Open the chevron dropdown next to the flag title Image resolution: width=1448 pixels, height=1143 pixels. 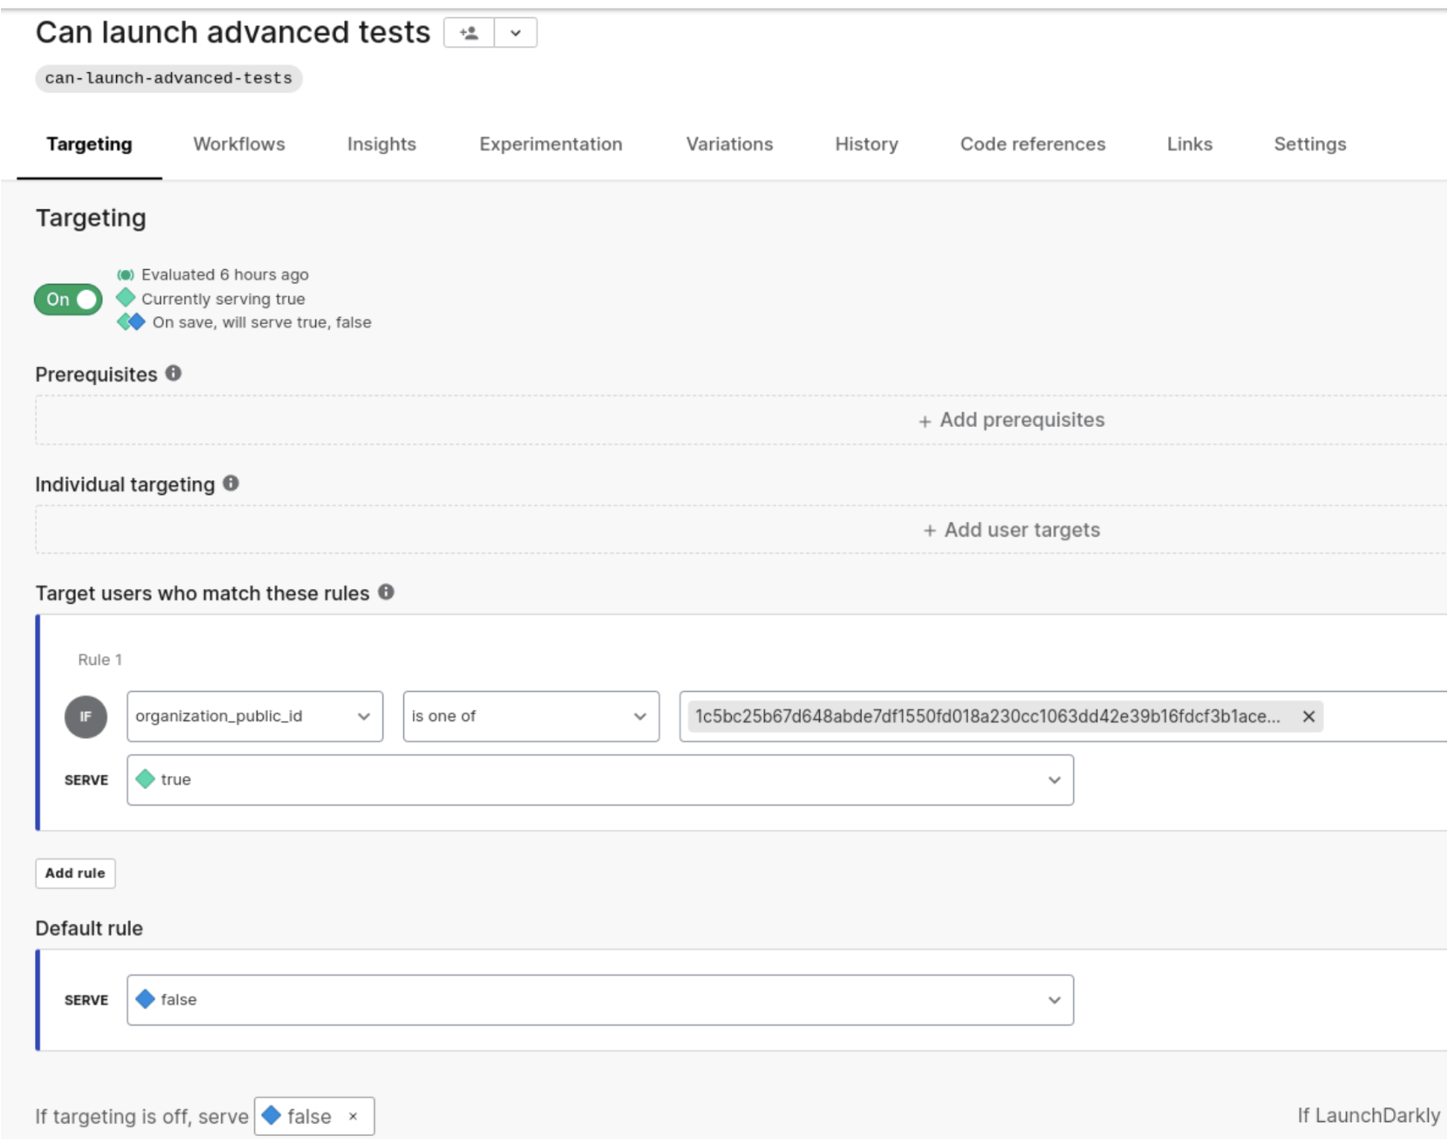click(x=516, y=33)
